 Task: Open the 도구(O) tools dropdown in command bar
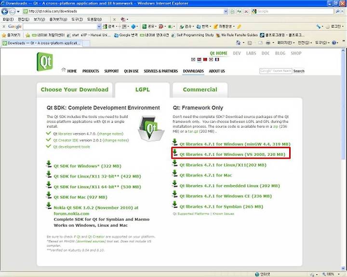(x=322, y=43)
